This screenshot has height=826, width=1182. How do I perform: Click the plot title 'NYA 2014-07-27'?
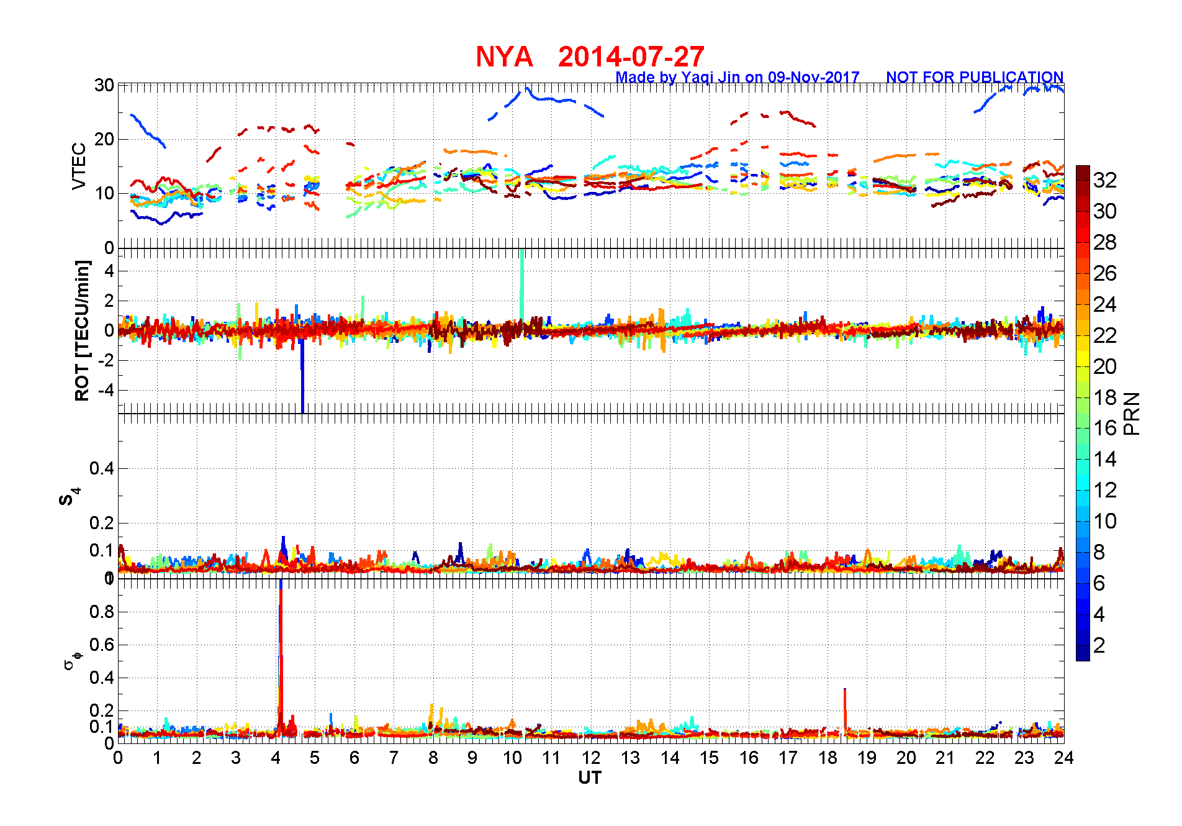[x=590, y=57]
